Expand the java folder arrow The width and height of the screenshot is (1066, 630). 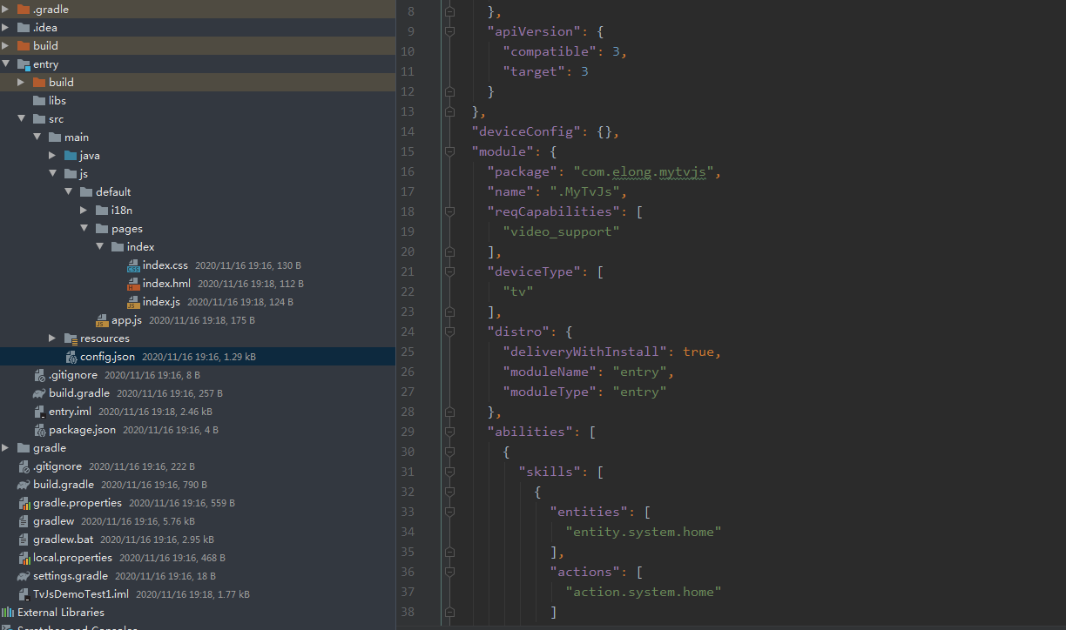click(x=53, y=156)
